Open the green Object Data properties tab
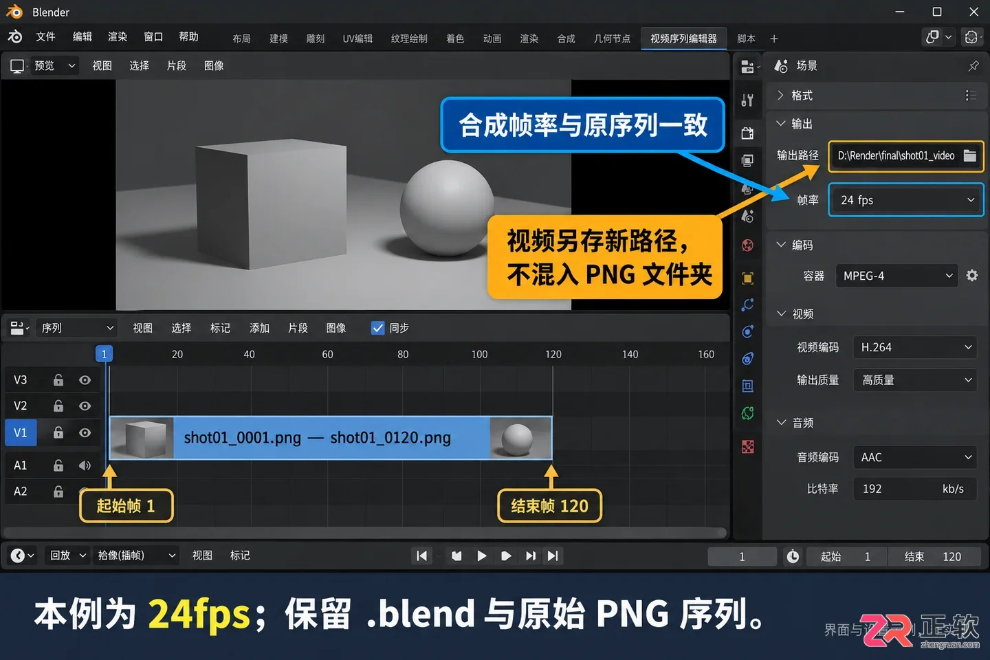 [747, 413]
